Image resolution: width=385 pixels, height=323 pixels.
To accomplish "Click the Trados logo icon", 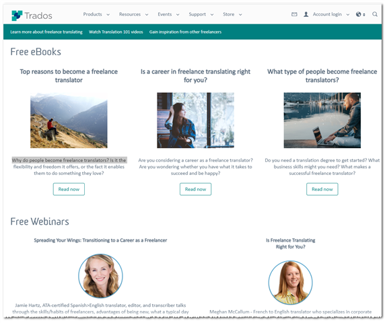I will pyautogui.click(x=17, y=15).
